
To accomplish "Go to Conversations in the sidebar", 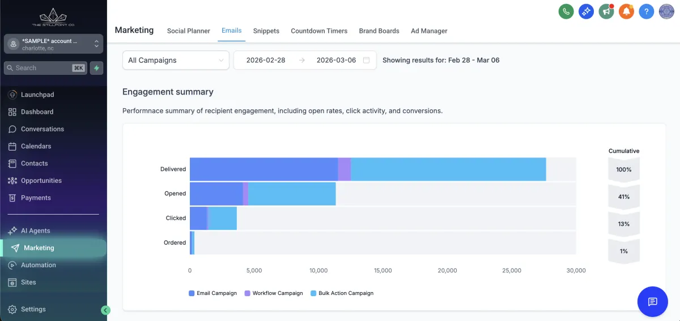I will (42, 129).
